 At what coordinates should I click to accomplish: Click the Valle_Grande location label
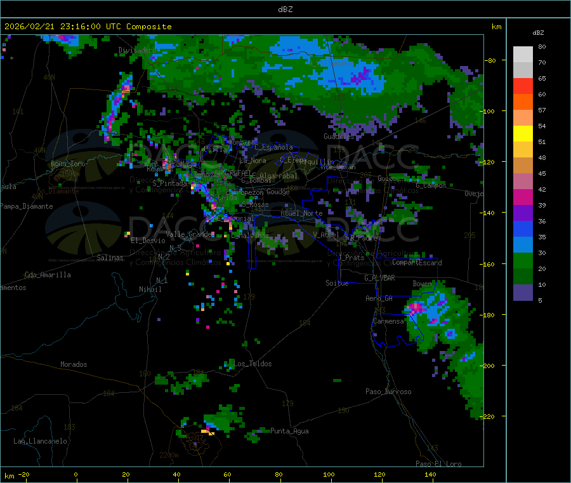[188, 234]
